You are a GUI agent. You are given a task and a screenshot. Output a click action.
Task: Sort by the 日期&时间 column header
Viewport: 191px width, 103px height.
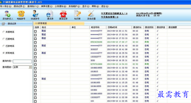[x=119, y=27]
